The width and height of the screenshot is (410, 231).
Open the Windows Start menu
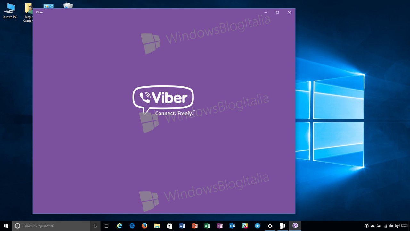tap(6, 226)
